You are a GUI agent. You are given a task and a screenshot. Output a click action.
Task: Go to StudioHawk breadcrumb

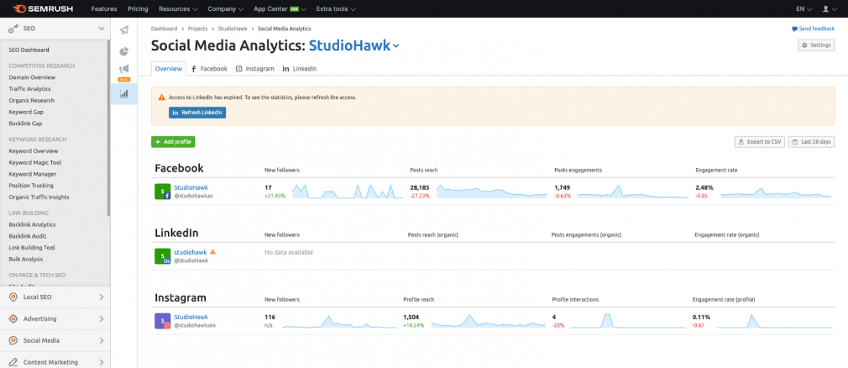click(233, 29)
